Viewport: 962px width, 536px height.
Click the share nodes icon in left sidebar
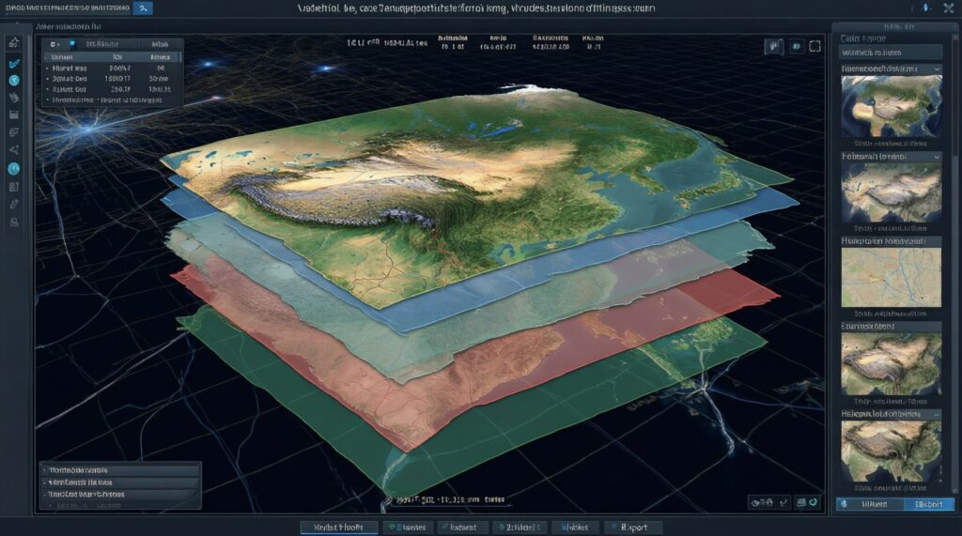[14, 150]
